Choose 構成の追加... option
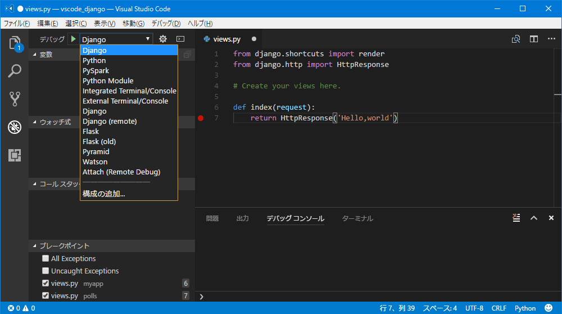 pos(129,194)
